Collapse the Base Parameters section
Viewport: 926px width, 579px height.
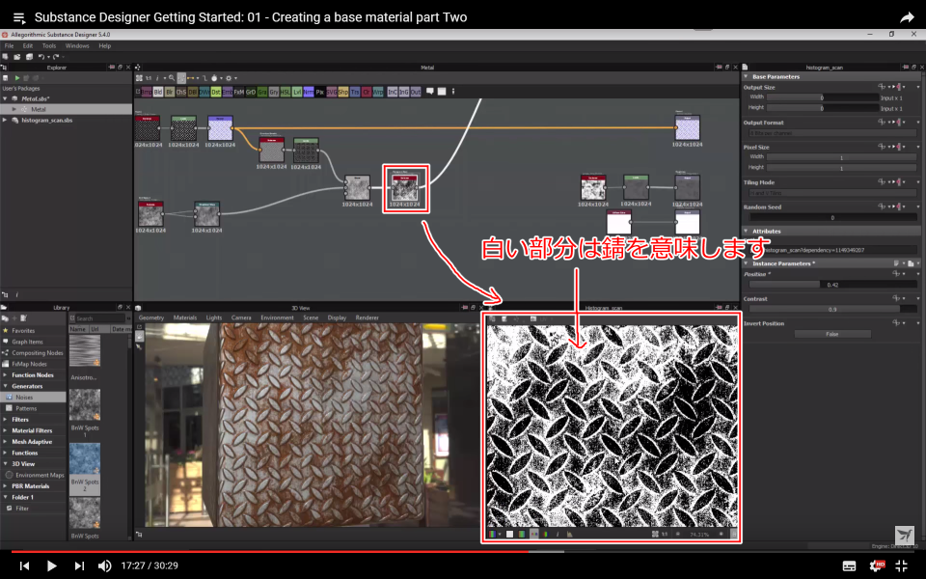[747, 77]
